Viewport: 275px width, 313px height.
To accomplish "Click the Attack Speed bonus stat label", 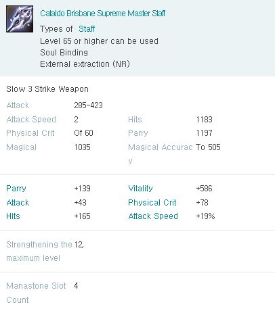I will [153, 216].
